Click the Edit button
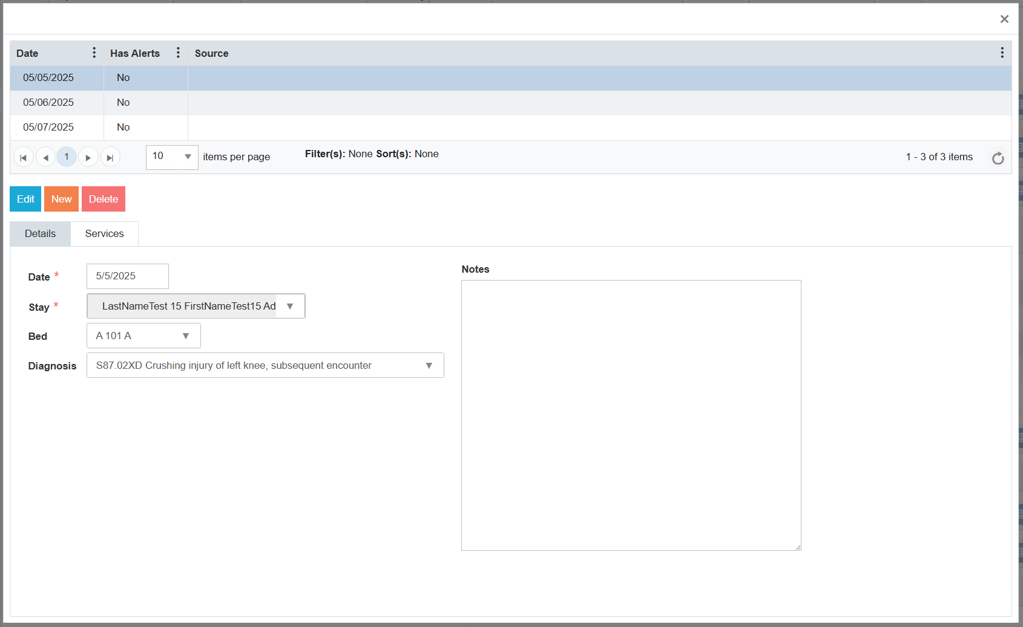Viewport: 1023px width, 627px height. [25, 199]
